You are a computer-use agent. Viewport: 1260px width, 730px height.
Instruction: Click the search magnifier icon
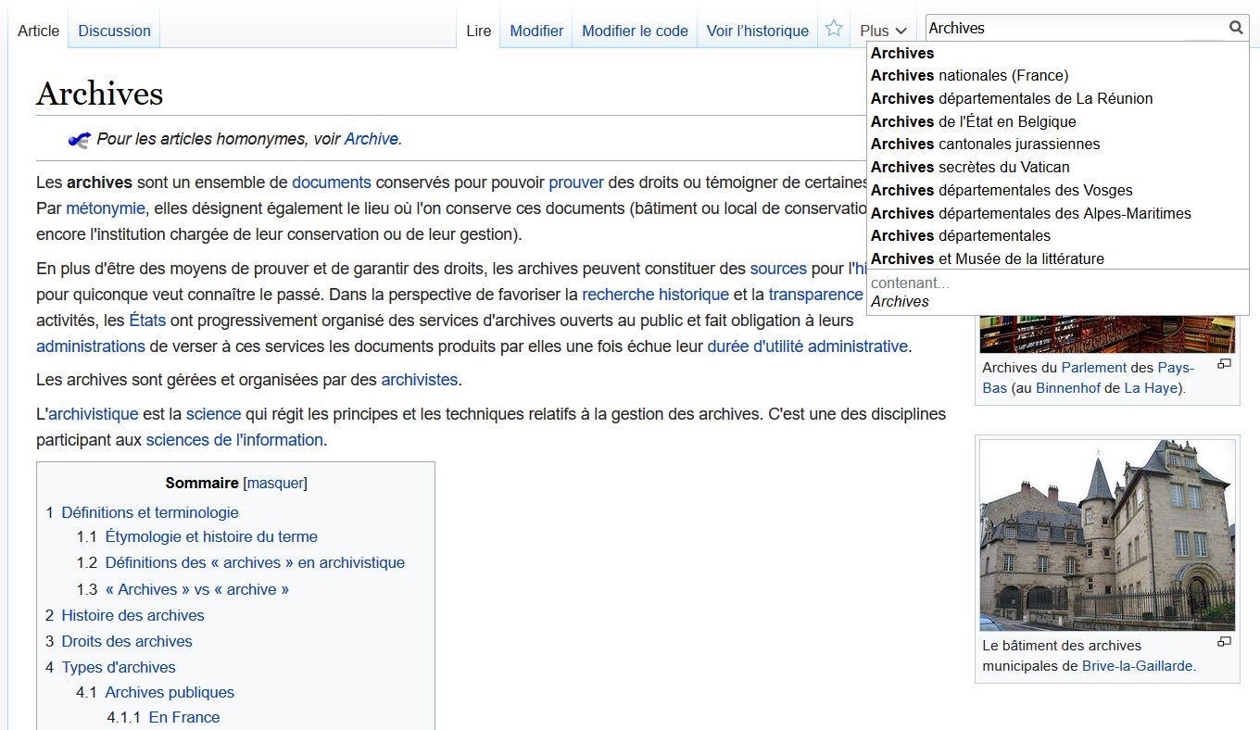coord(1236,28)
